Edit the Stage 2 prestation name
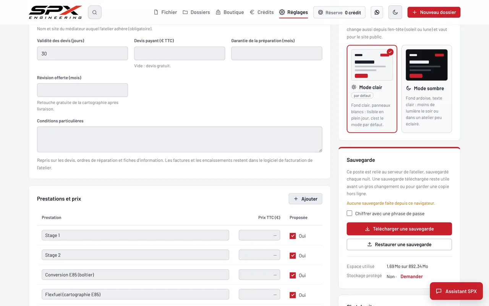Viewport: 489px width, 306px height. point(135,255)
